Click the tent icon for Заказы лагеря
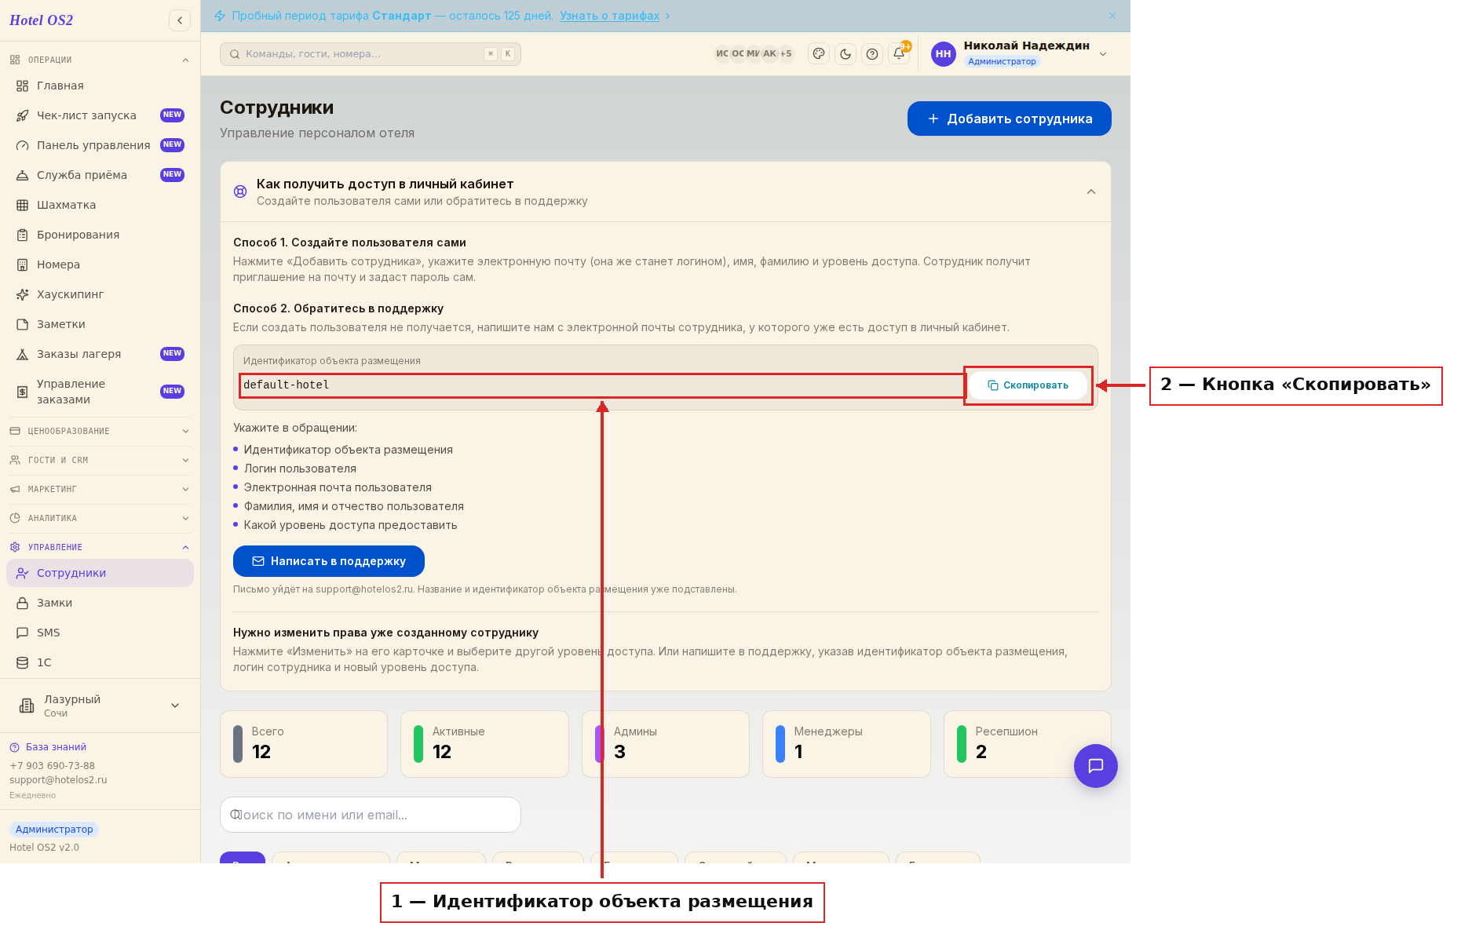 (23, 354)
